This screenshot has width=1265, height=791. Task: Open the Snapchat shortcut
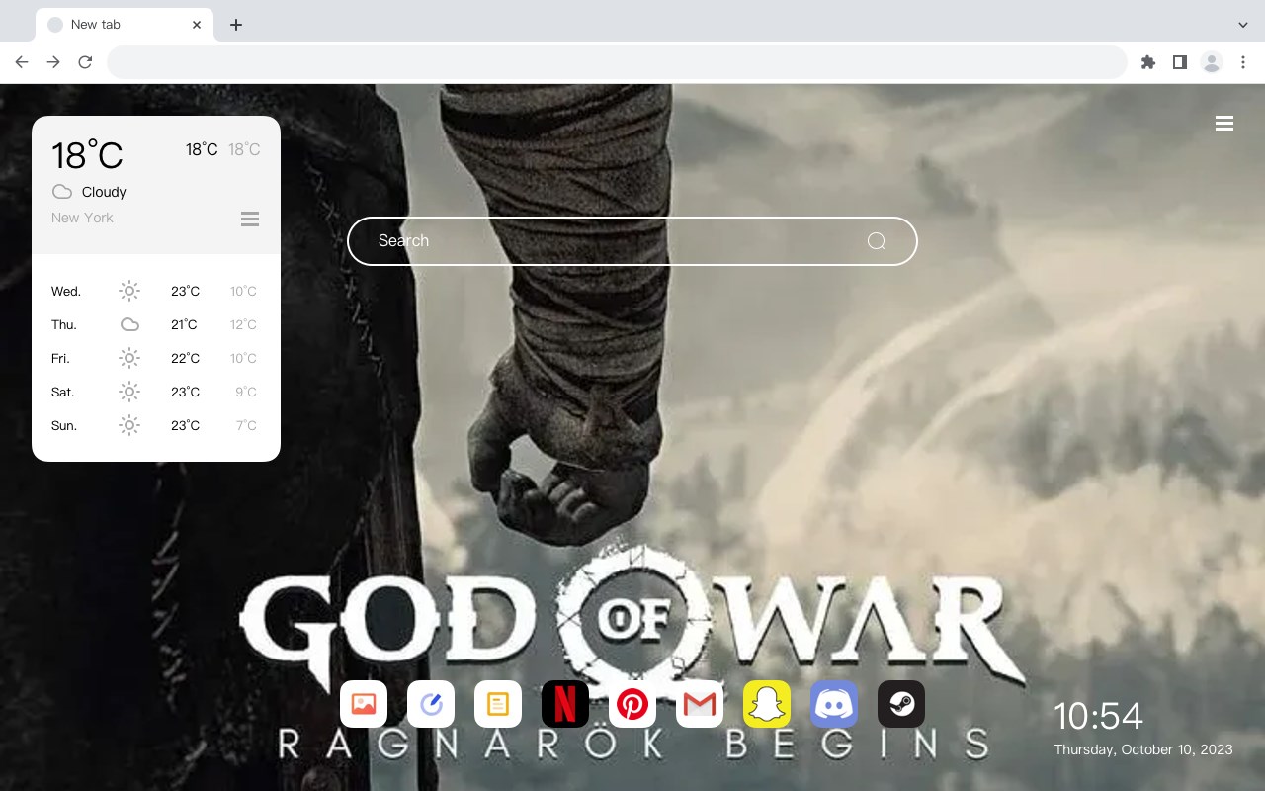(x=767, y=704)
